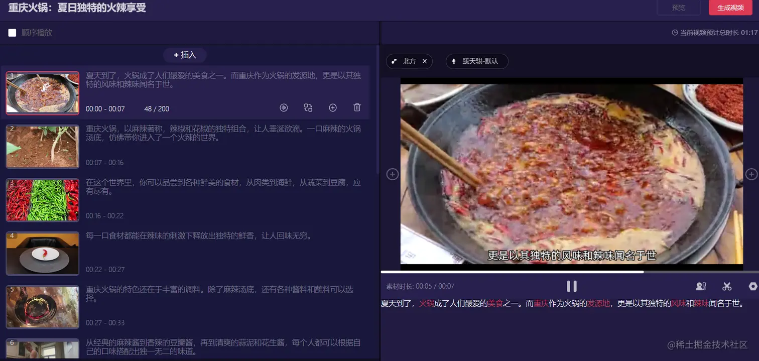This screenshot has width=759, height=361.
Task: Select scene 2 plant soil thumbnail
Action: pyautogui.click(x=43, y=147)
